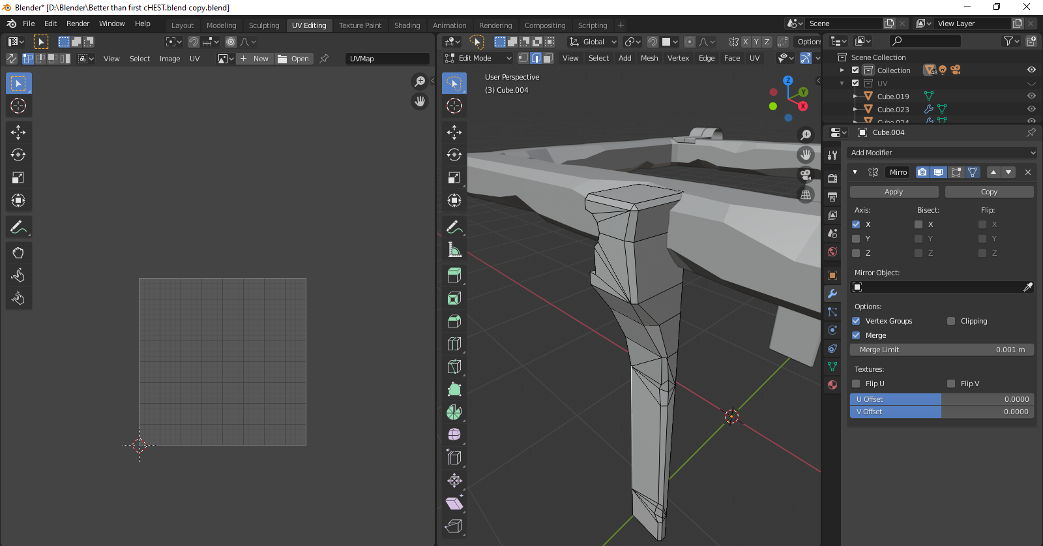Hide Cube.019 with its eye icon
Viewport: 1043px width, 546px height.
click(x=1031, y=97)
